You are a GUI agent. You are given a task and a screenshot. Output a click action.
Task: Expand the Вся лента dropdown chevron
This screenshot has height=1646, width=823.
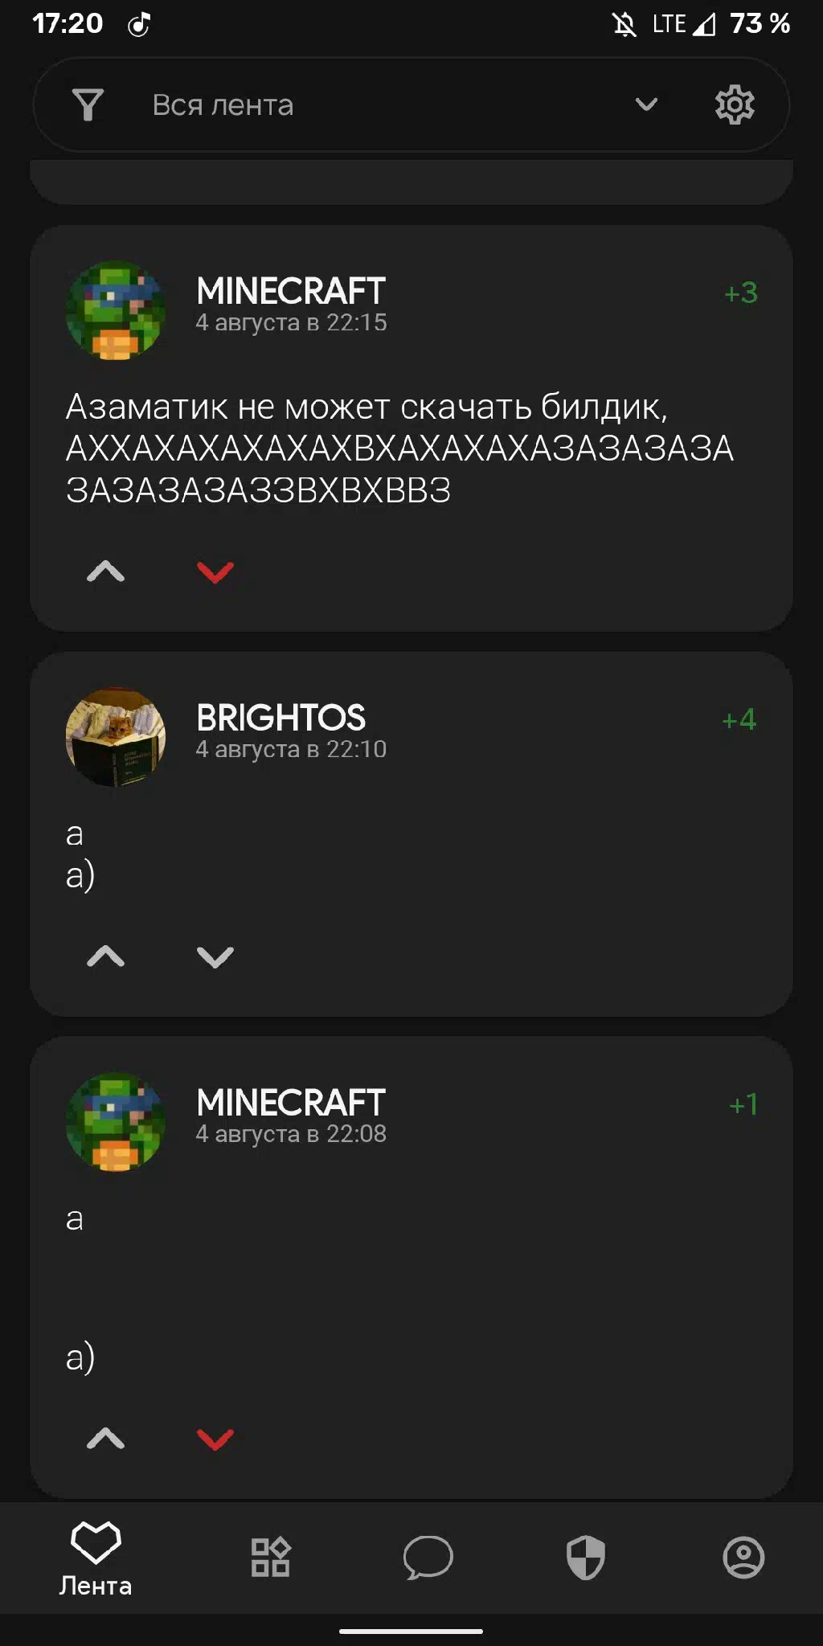[x=646, y=104]
